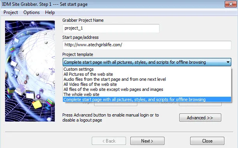Open the Project menu

click(10, 12)
